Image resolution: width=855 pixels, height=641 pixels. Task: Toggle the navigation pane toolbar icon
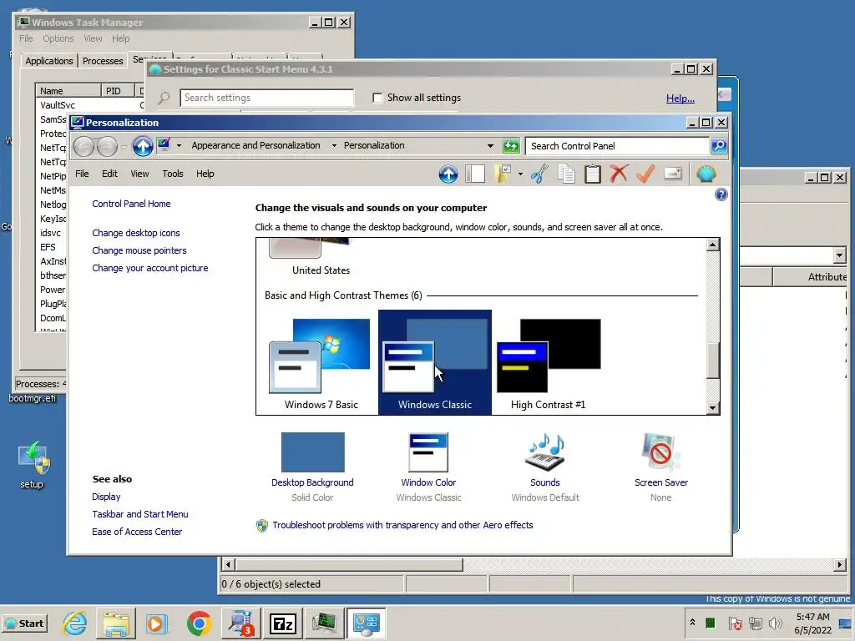(475, 174)
